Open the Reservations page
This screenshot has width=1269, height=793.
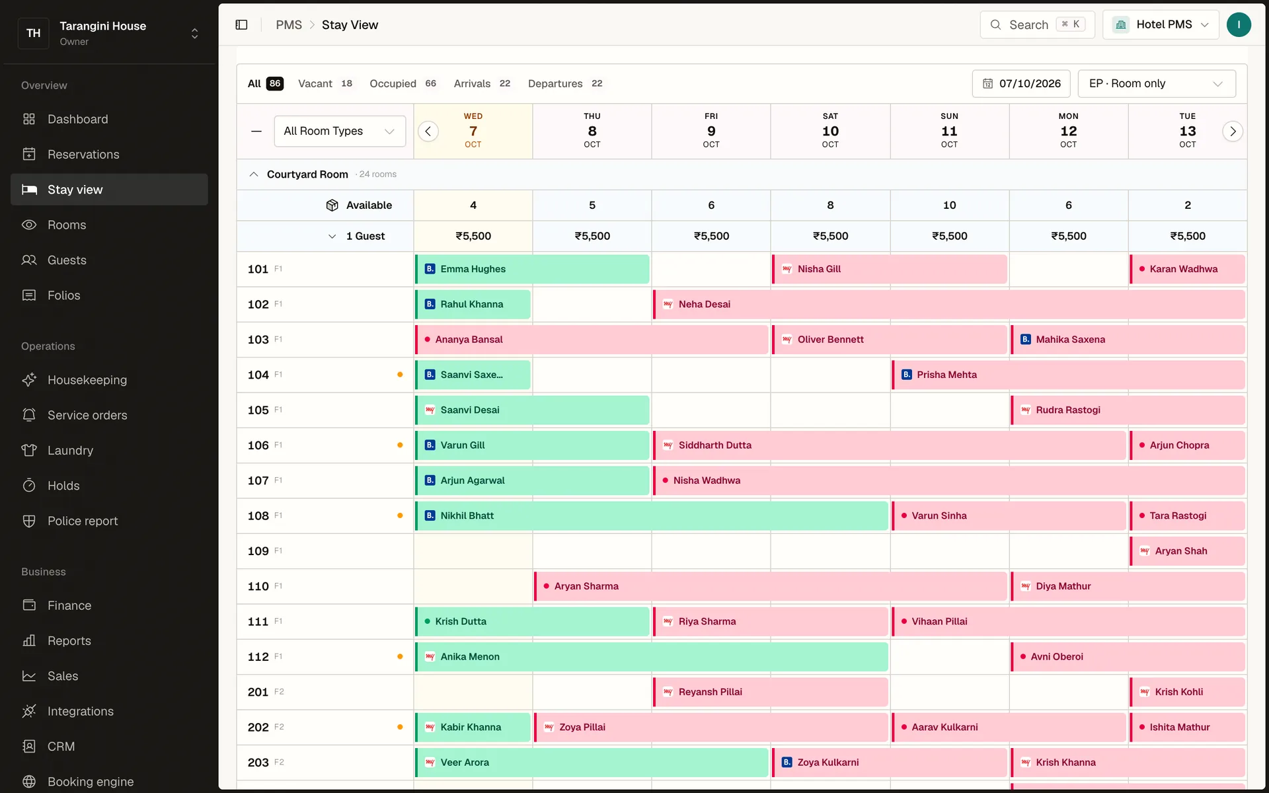coord(109,154)
